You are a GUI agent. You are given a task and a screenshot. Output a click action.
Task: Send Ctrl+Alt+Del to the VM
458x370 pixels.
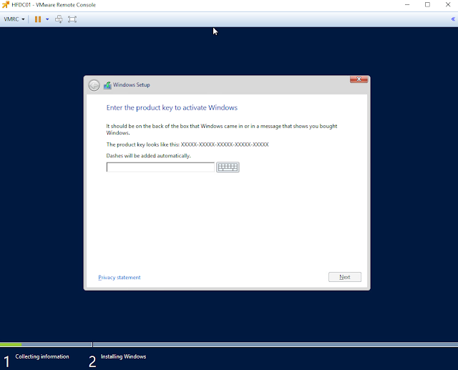click(x=59, y=19)
